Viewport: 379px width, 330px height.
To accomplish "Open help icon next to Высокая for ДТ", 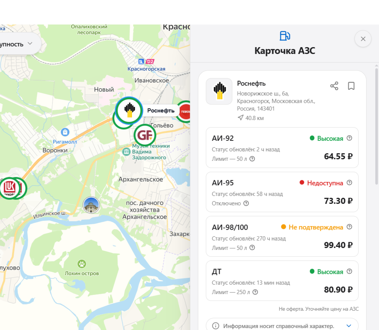I will pos(349,271).
